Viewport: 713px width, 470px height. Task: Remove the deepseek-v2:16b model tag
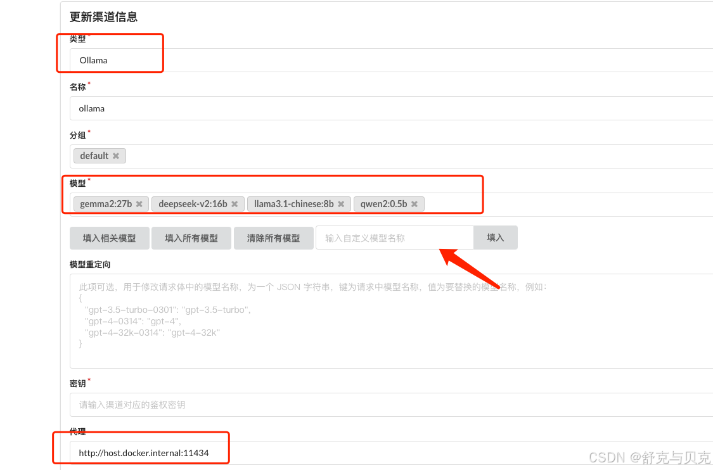pyautogui.click(x=234, y=204)
